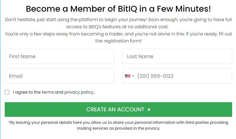Open the country code dropdown arrow
The image size is (236, 139).
coord(133,76)
